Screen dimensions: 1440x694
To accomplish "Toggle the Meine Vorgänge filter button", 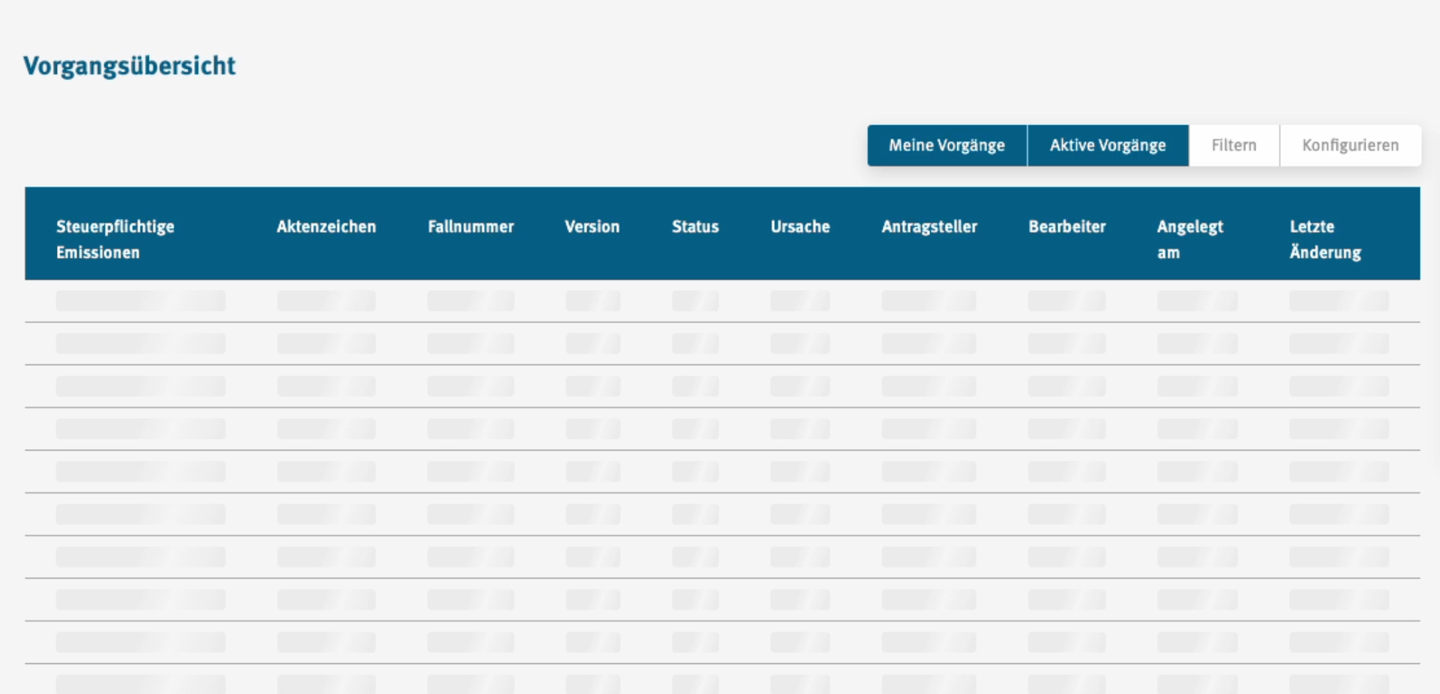I will click(946, 145).
